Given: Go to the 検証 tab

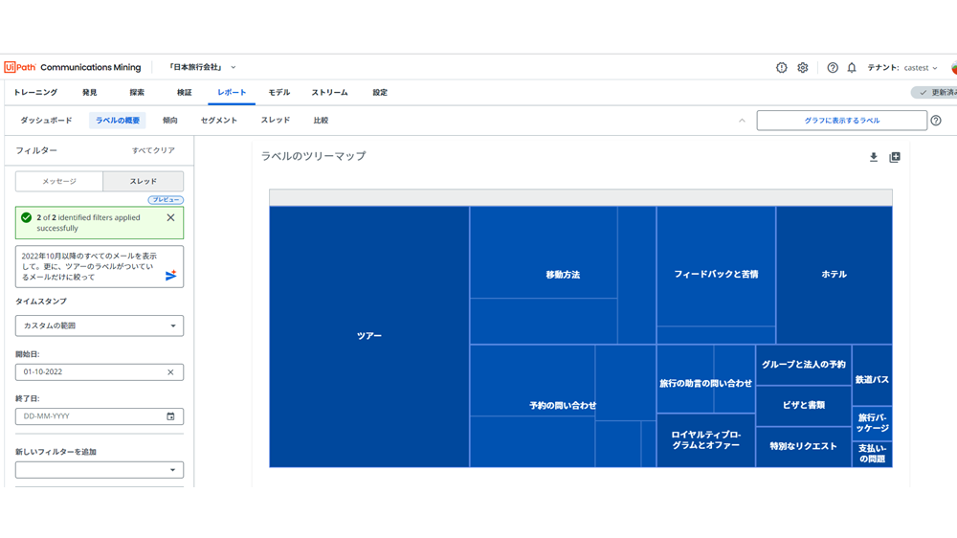Looking at the screenshot, I should coord(185,92).
